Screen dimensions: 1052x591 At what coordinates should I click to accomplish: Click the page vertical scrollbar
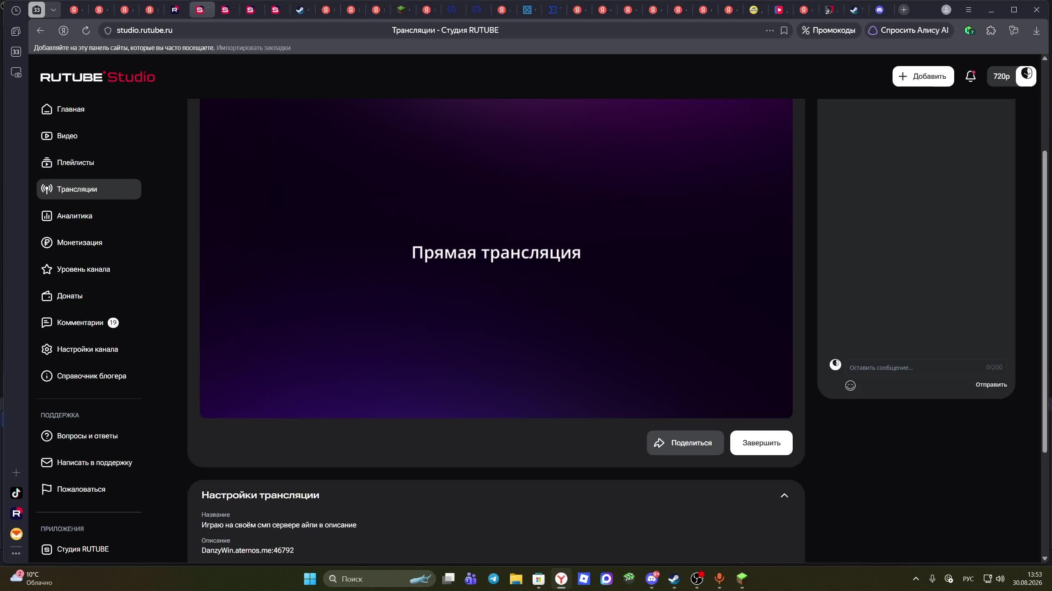[1045, 302]
